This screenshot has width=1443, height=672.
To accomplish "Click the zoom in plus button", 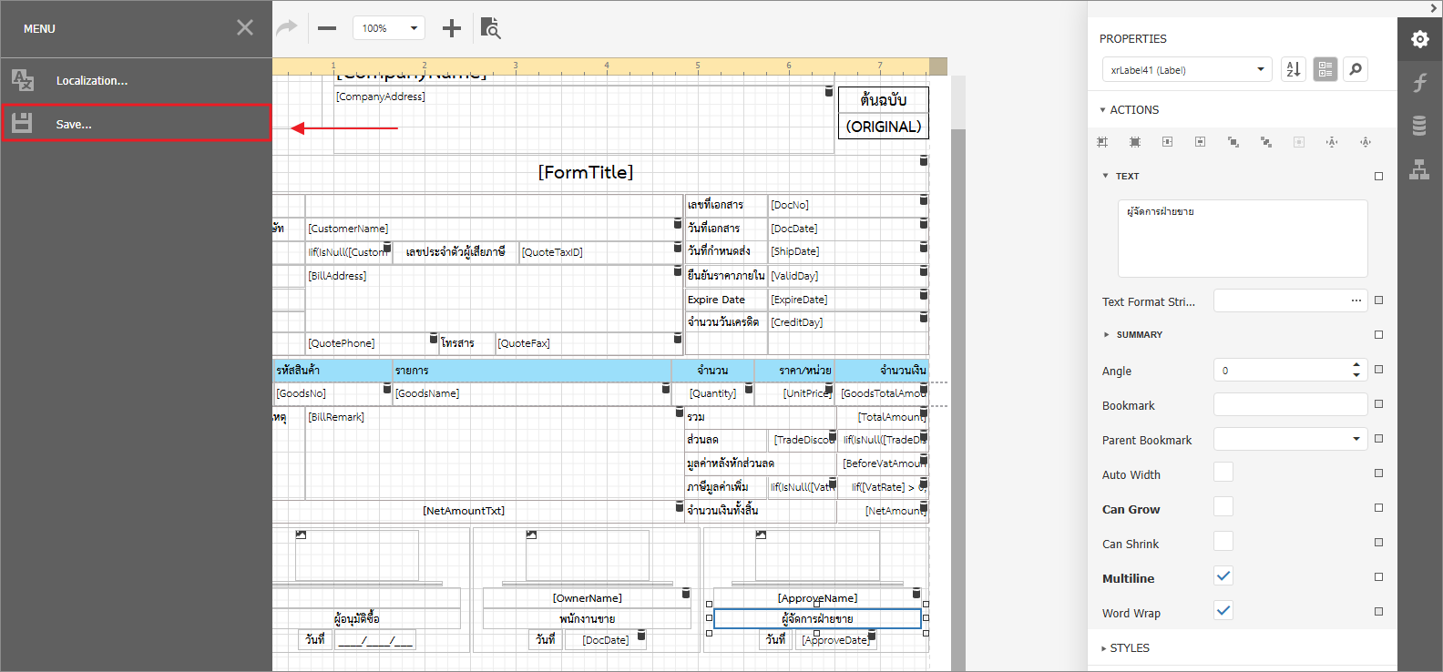I will click(x=451, y=28).
